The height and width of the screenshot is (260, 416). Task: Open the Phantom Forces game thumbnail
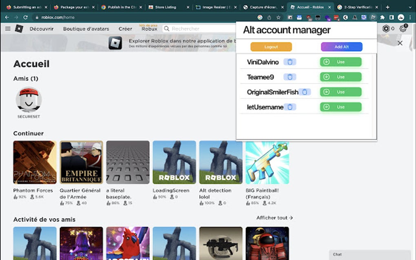35,162
